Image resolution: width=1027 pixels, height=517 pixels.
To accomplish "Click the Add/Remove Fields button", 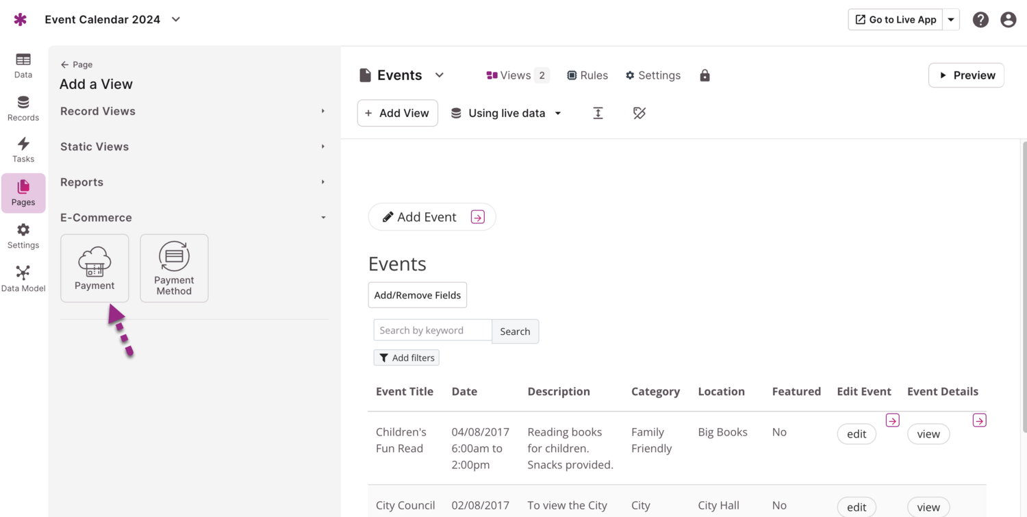I will pyautogui.click(x=417, y=294).
